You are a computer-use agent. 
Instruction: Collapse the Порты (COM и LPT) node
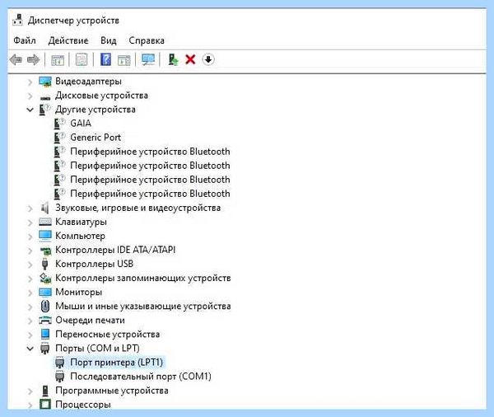(30, 349)
